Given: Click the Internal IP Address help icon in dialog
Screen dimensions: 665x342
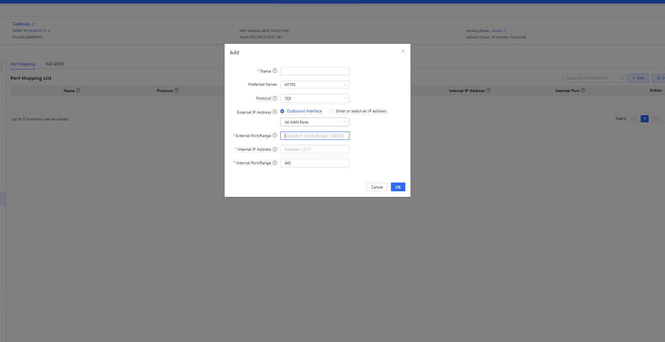Looking at the screenshot, I should tap(274, 149).
